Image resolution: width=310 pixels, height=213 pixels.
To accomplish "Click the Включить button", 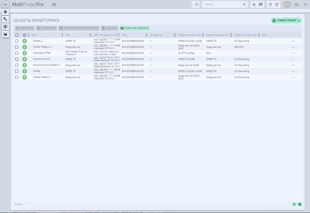I will [25, 28].
